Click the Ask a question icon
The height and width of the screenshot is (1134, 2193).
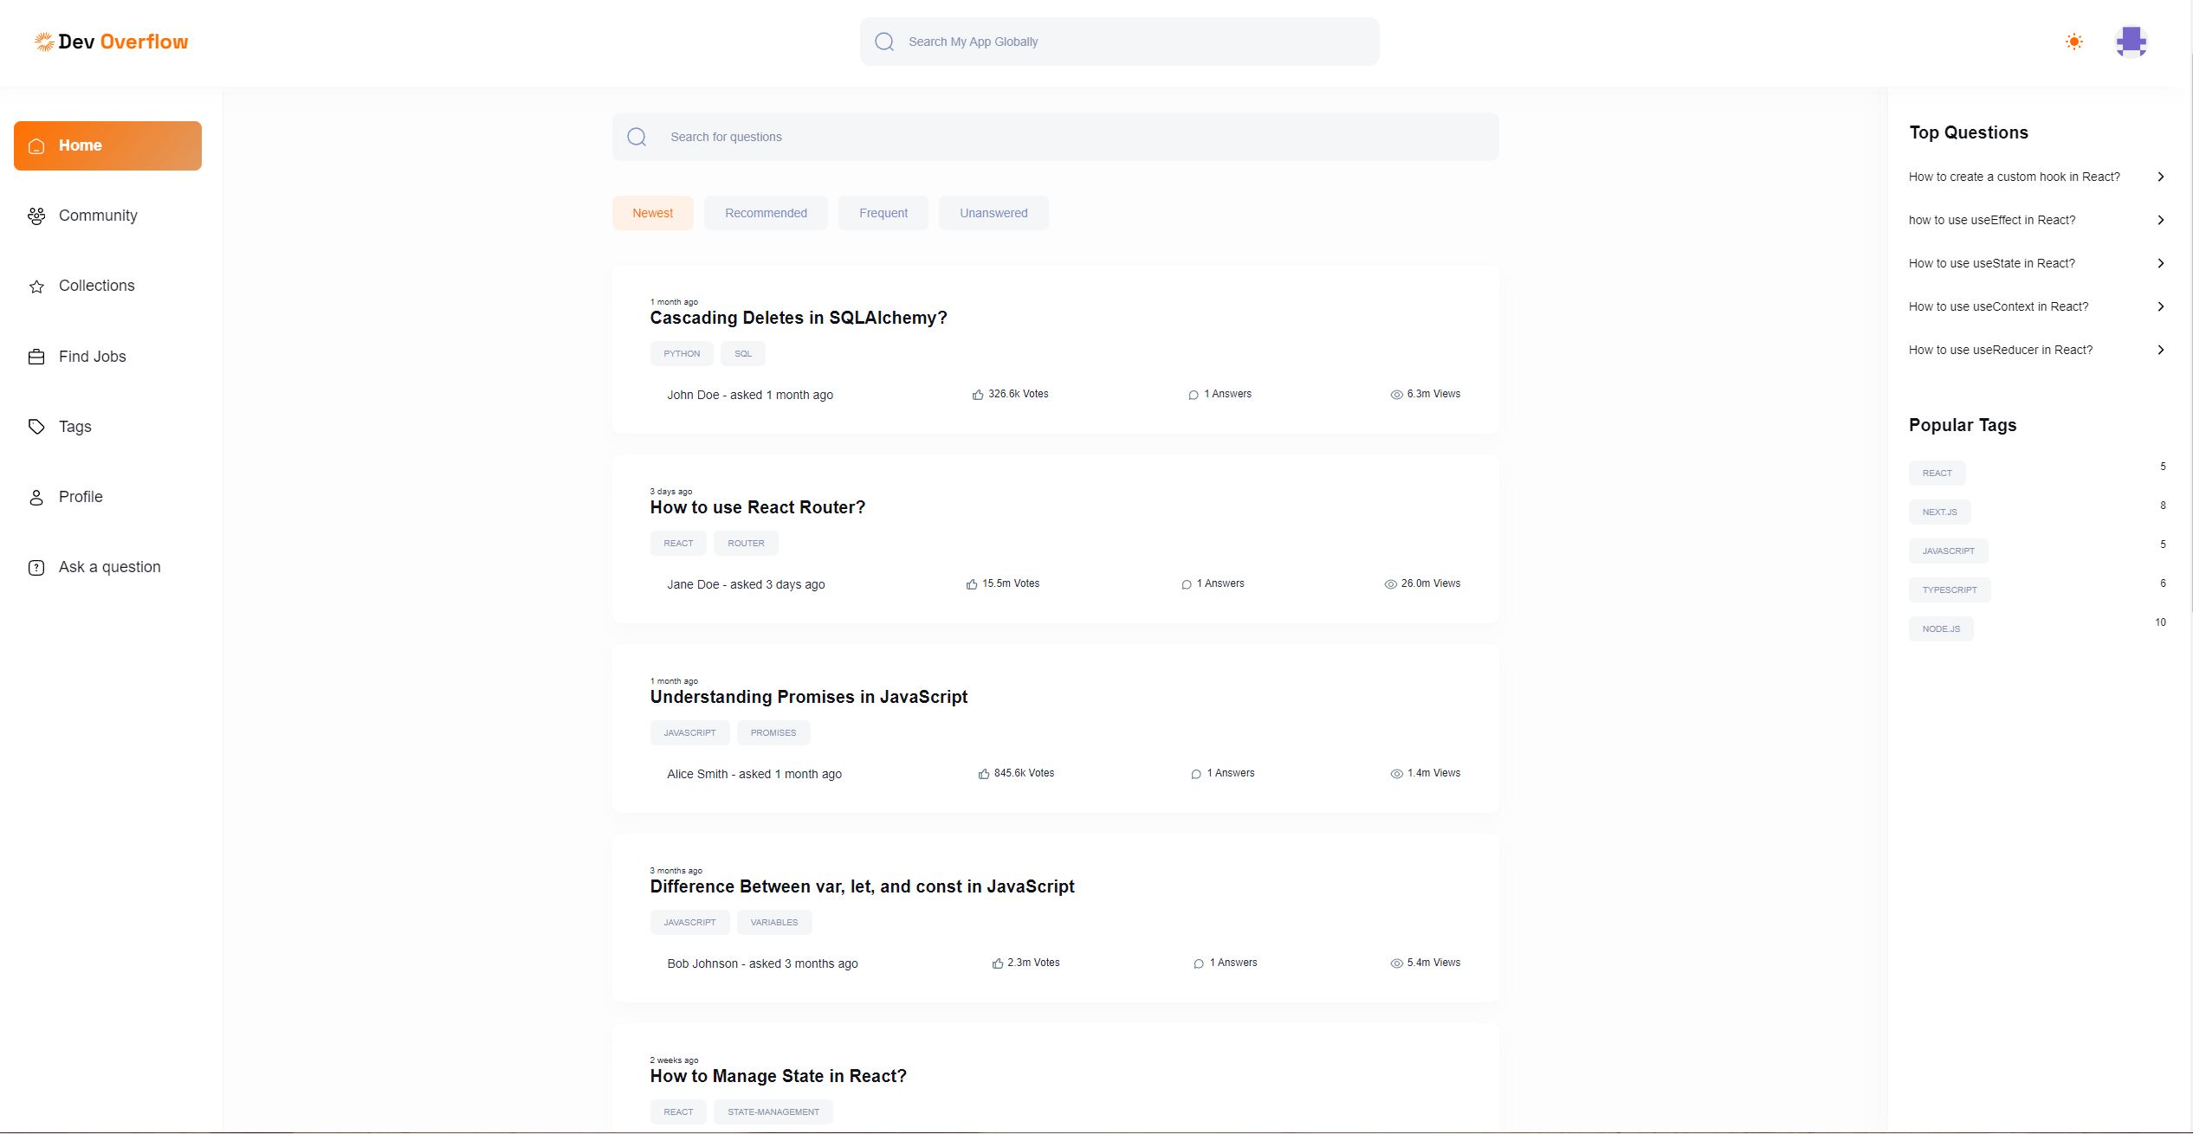[x=36, y=568]
